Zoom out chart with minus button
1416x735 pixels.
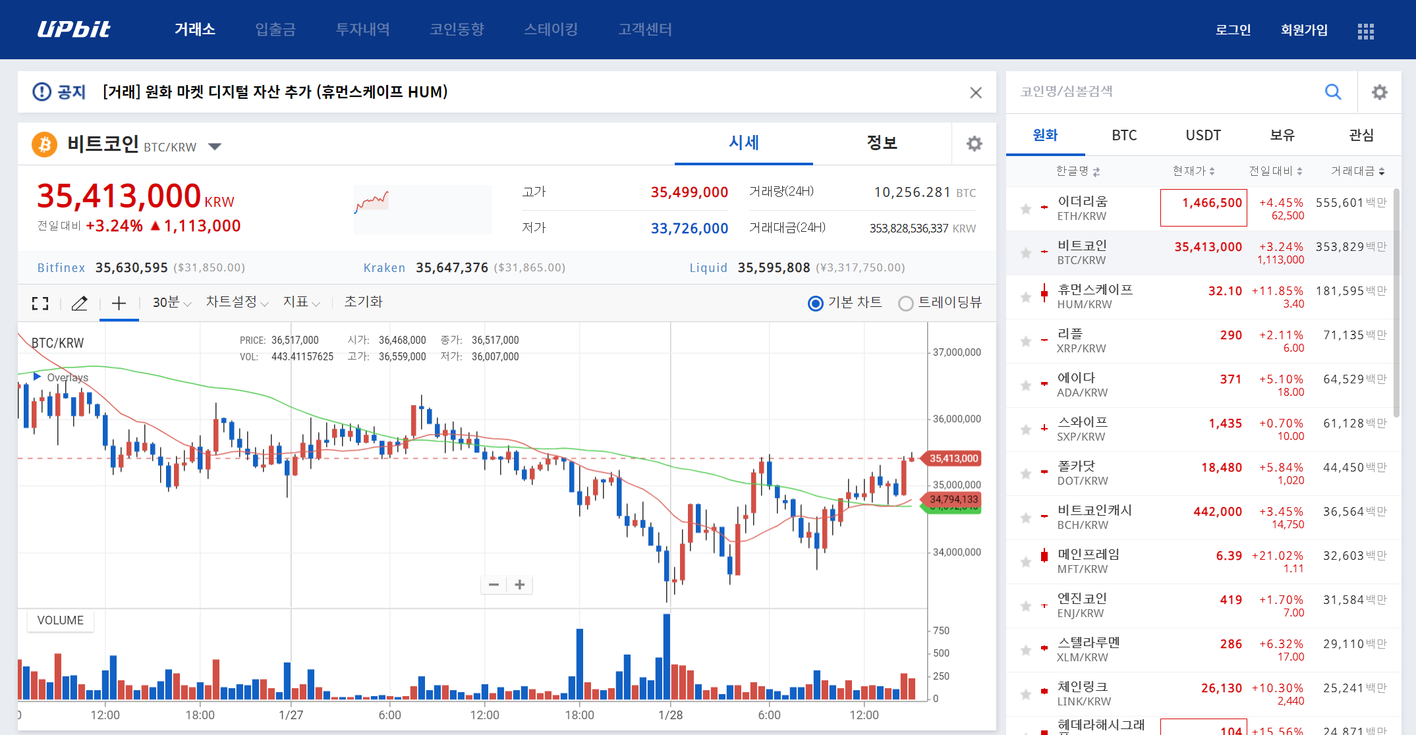point(494,585)
